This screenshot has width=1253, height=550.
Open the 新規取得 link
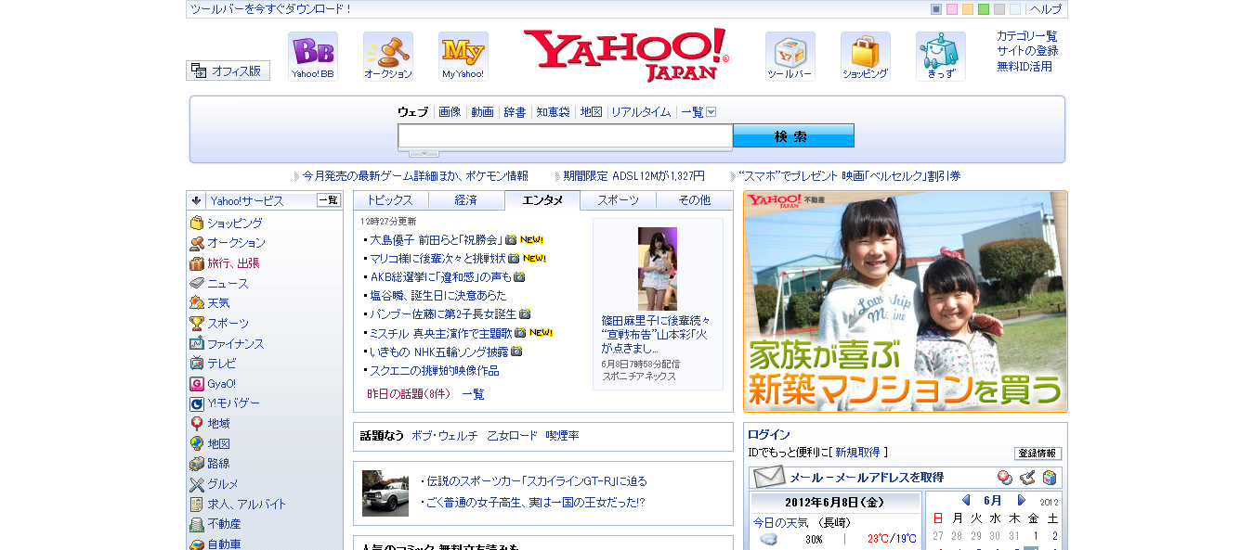(857, 453)
